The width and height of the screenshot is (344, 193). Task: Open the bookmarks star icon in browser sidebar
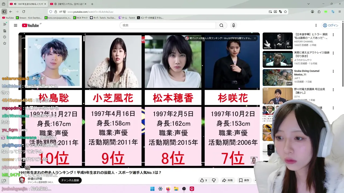(5, 43)
